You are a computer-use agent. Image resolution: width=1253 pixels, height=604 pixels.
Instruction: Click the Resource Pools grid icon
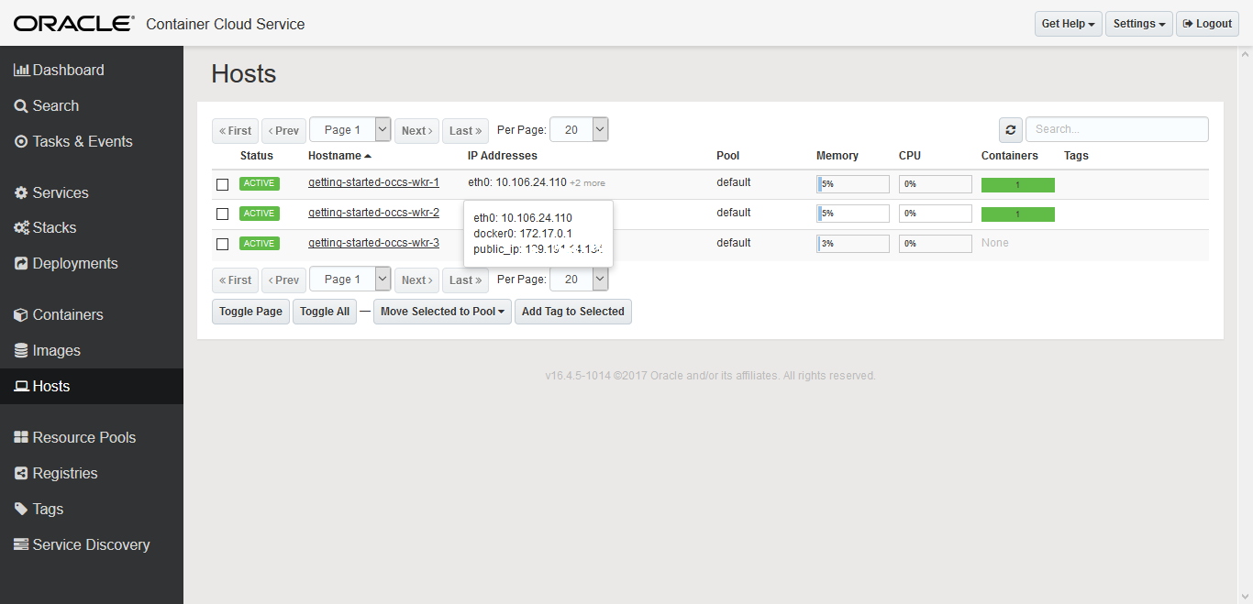[21, 437]
